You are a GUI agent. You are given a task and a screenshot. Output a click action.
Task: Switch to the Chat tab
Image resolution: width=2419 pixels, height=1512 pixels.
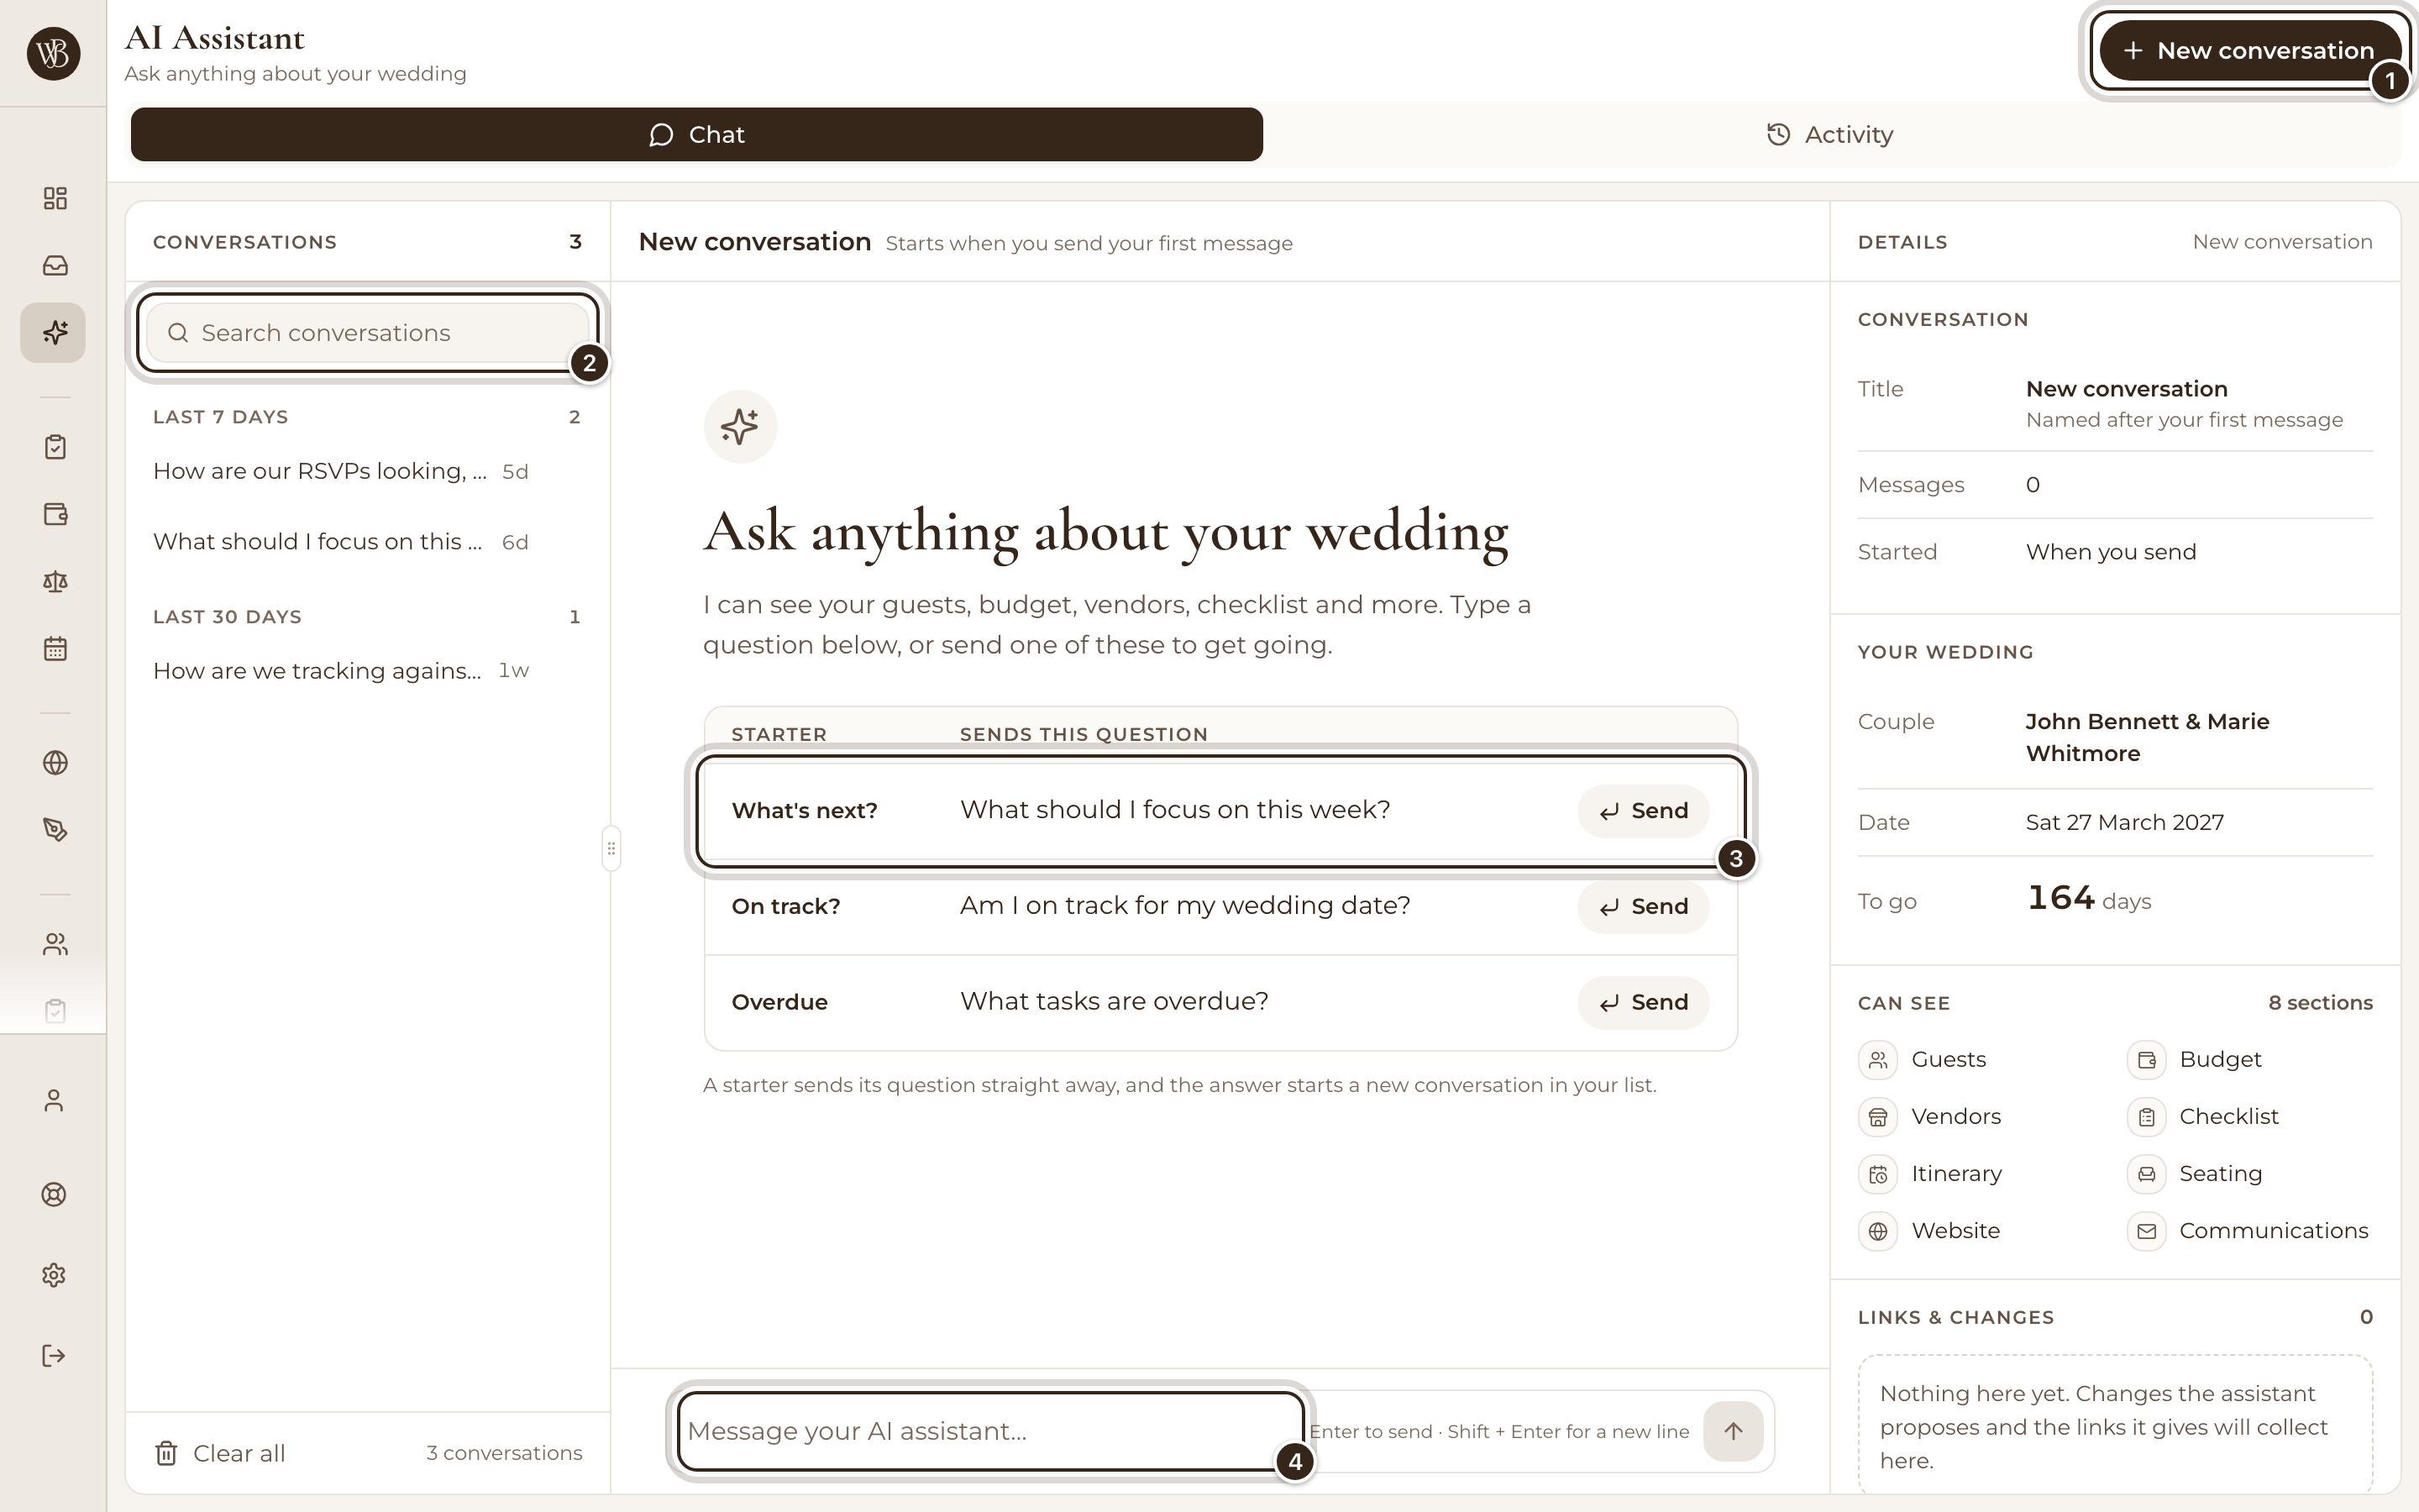point(696,134)
